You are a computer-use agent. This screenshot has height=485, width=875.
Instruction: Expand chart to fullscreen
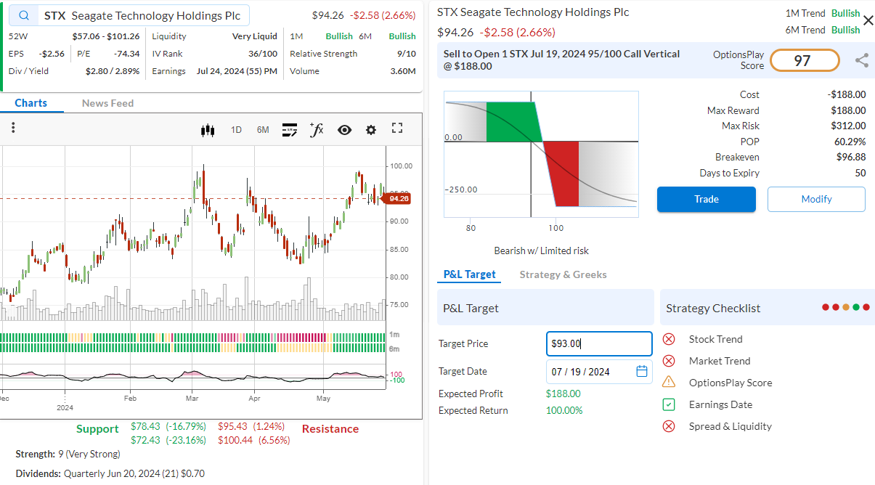[397, 129]
